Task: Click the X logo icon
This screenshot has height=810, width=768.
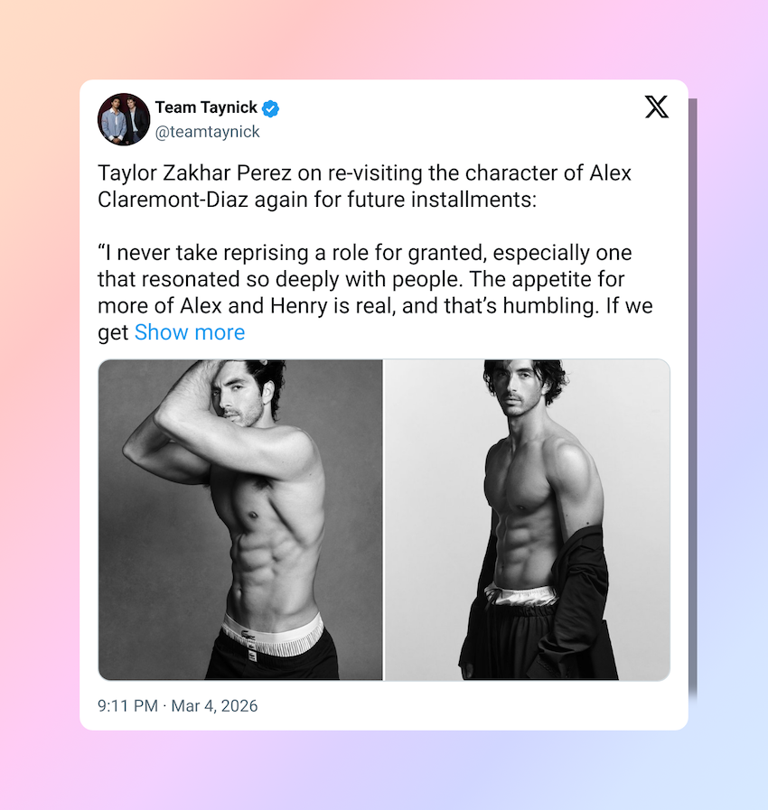Action: pyautogui.click(x=656, y=107)
